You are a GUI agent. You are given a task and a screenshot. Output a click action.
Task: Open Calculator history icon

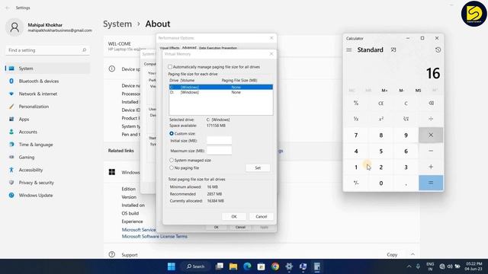tap(438, 49)
